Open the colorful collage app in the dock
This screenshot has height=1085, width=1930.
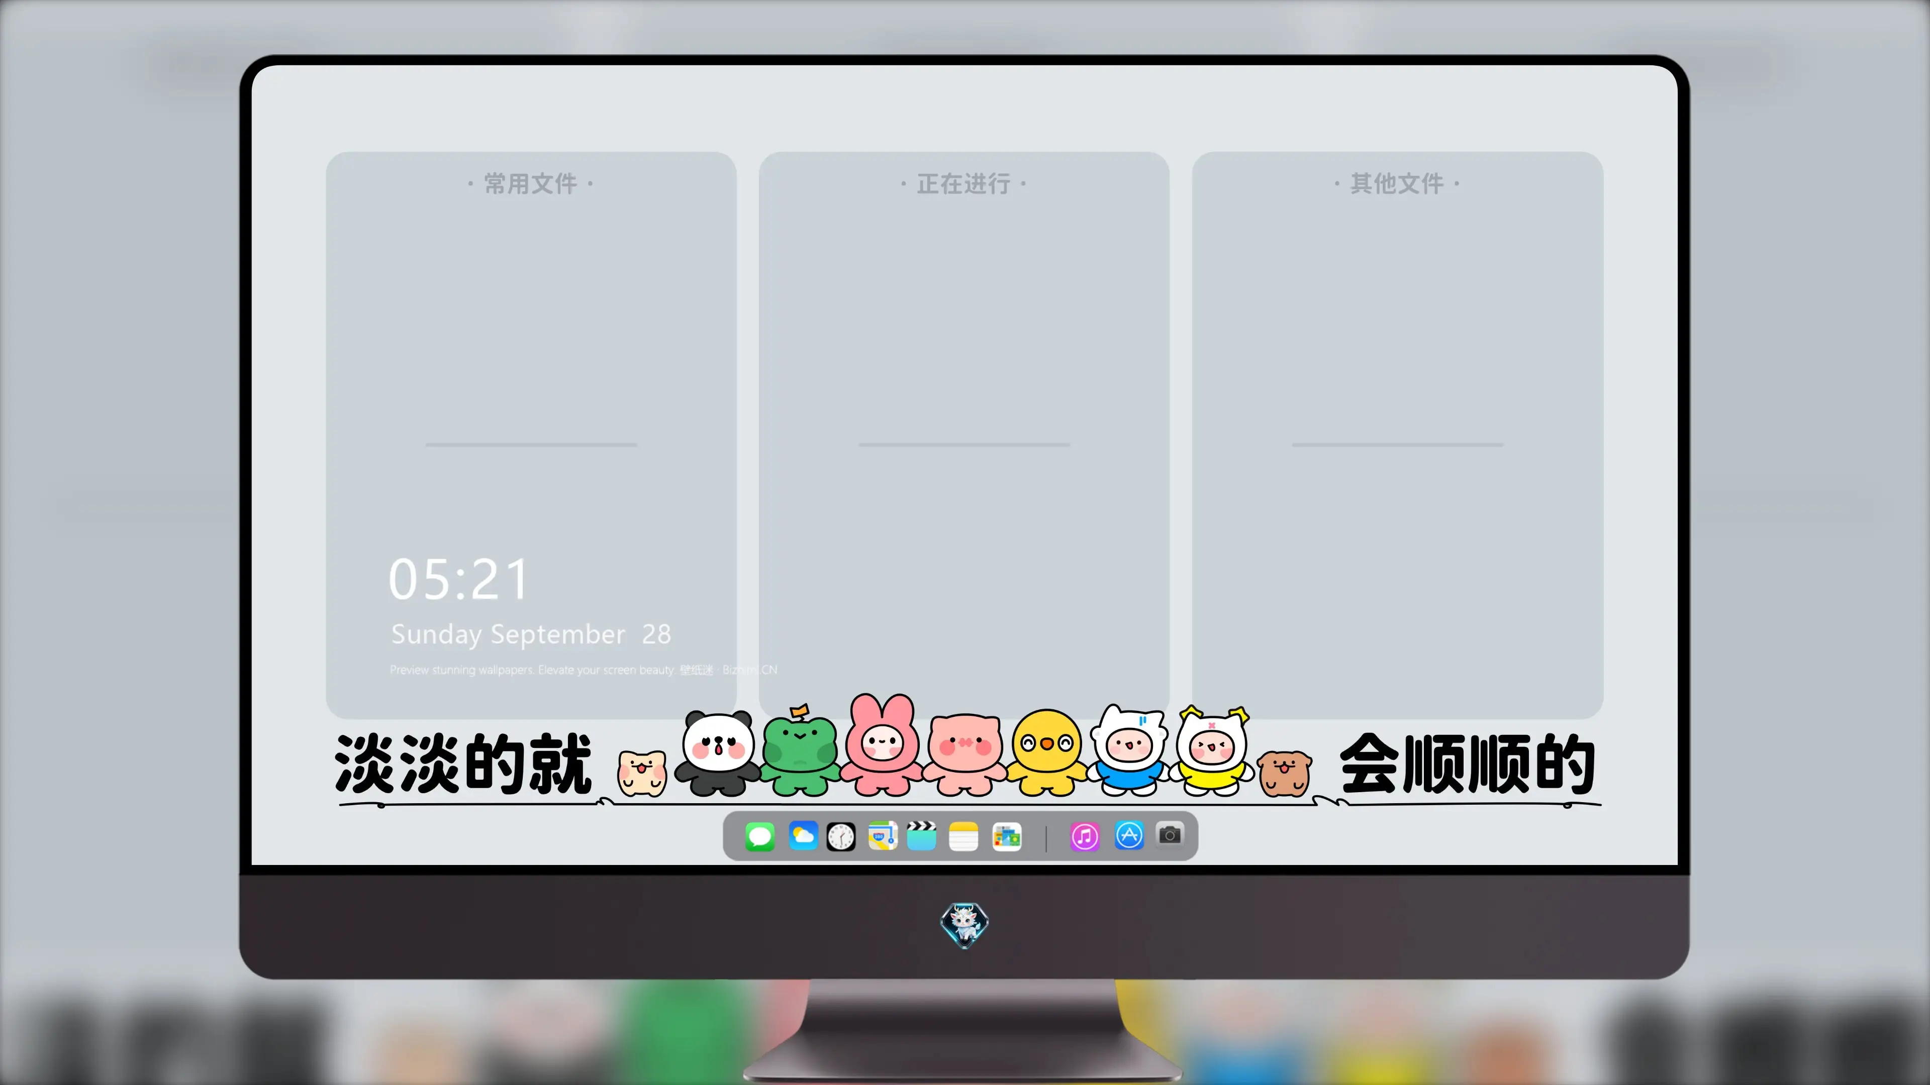click(x=1007, y=836)
